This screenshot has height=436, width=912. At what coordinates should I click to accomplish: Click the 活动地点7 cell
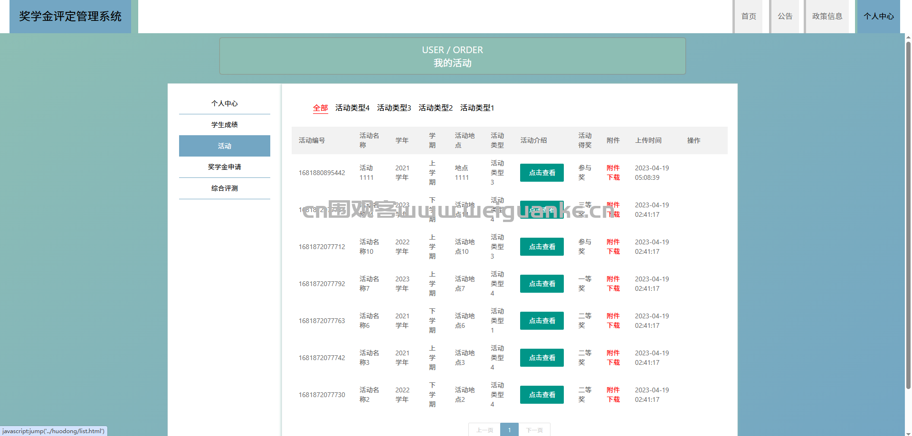465,284
